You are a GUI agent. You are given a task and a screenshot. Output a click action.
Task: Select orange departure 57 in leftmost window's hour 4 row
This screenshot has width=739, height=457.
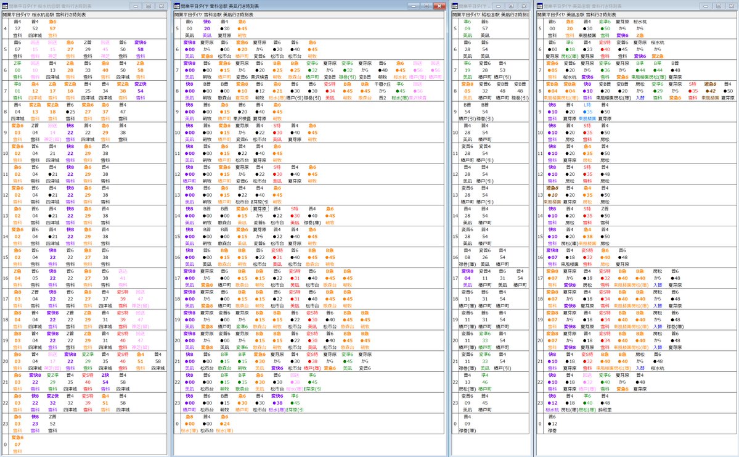click(52, 28)
